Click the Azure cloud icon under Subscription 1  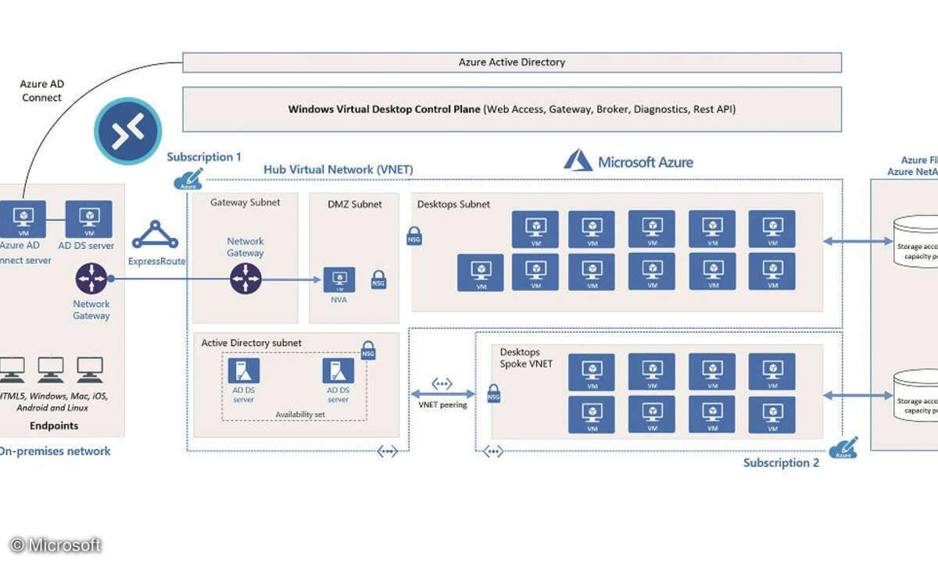(188, 180)
